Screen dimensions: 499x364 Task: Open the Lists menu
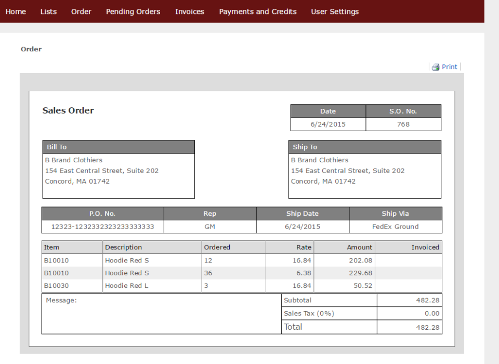point(48,11)
